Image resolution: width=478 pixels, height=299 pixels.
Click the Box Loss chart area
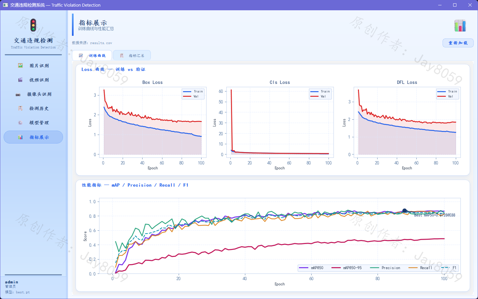pyautogui.click(x=152, y=122)
